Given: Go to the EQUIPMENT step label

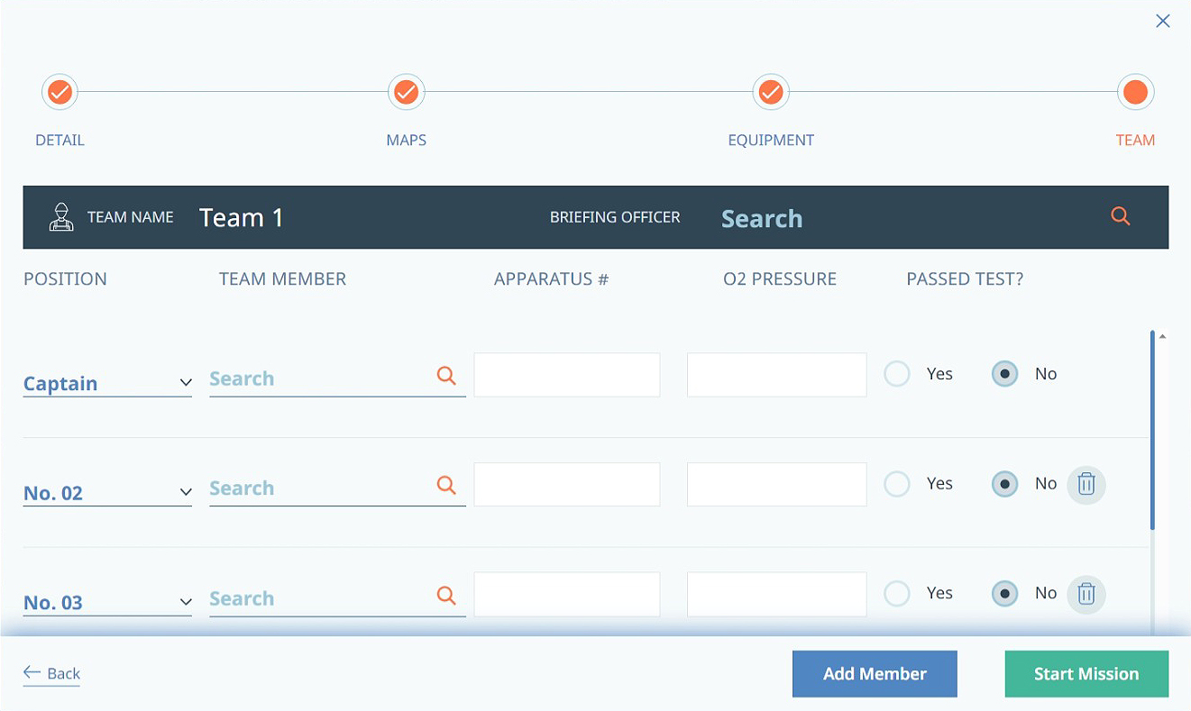Looking at the screenshot, I should (x=771, y=141).
